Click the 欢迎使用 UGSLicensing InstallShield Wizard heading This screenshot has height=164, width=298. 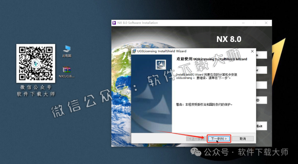pos(212,59)
